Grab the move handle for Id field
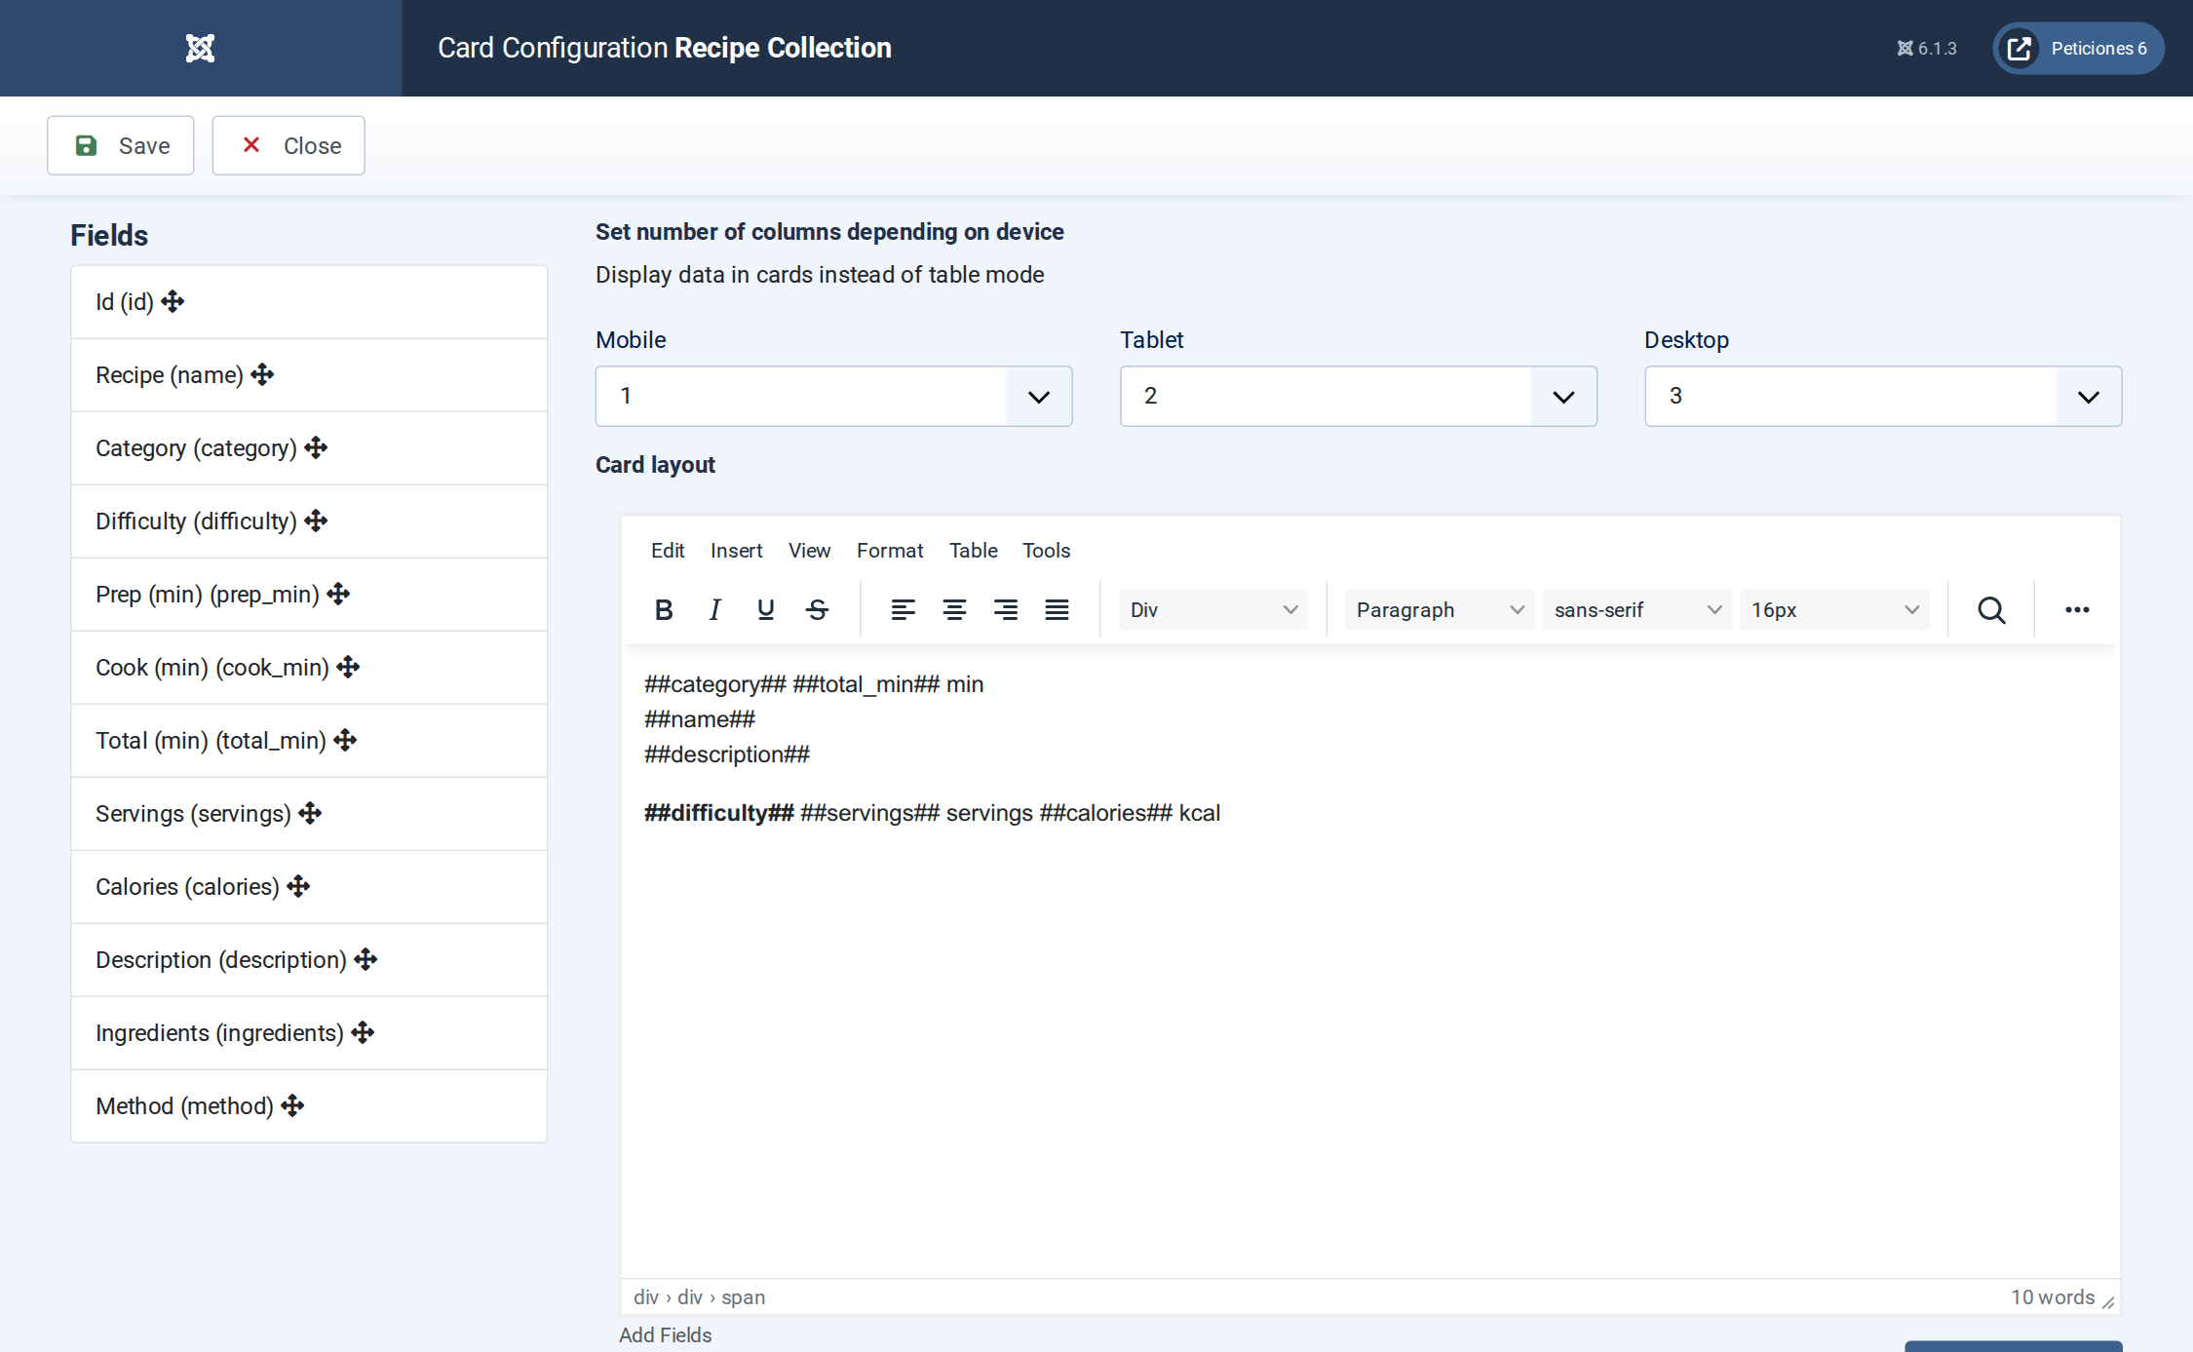The width and height of the screenshot is (2193, 1352). (173, 301)
